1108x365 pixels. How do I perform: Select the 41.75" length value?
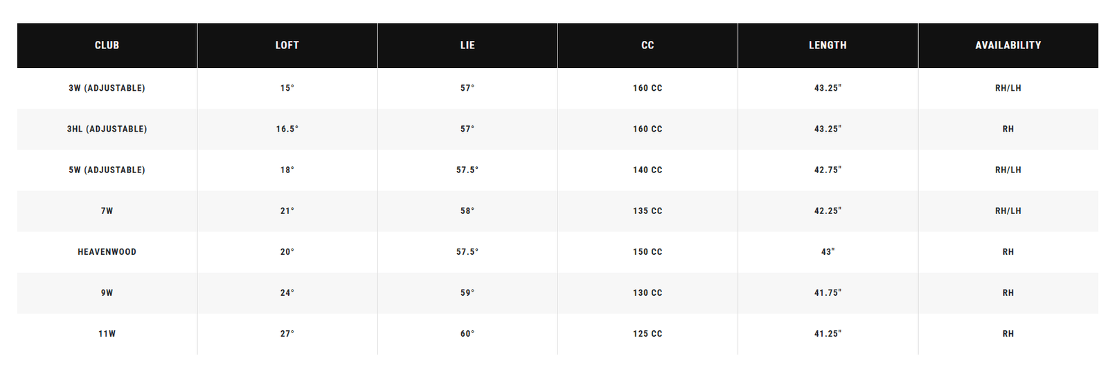click(x=828, y=292)
